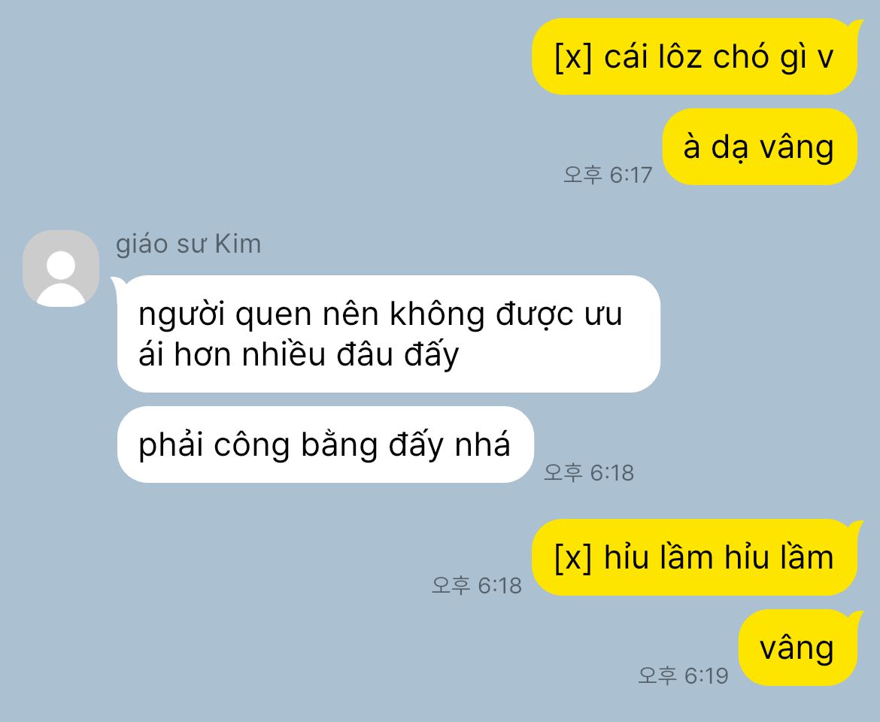Tap the short yellow "vâng" message bubble
880x722 pixels.
(798, 648)
